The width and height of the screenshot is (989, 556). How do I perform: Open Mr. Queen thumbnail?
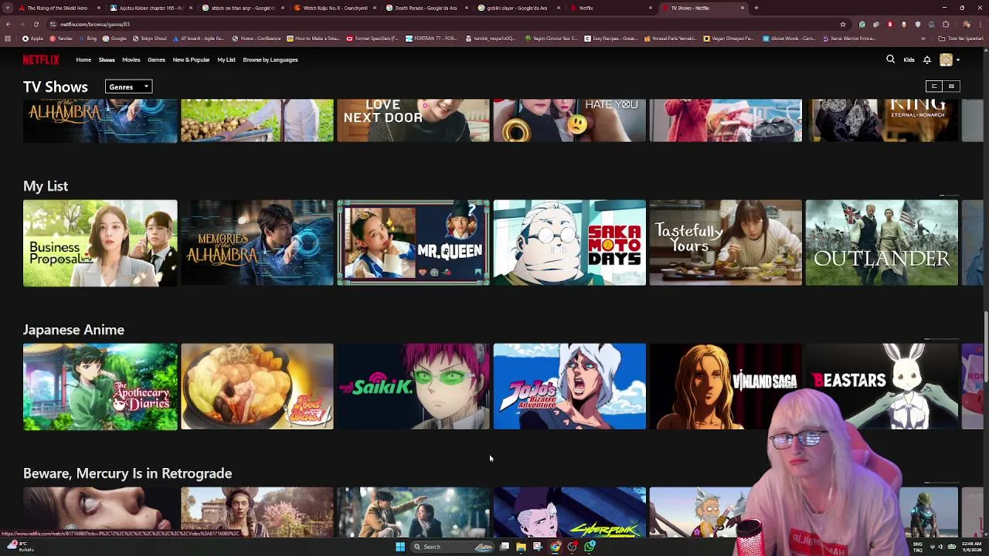413,243
